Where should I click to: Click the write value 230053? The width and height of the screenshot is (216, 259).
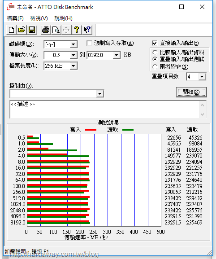click(x=173, y=192)
